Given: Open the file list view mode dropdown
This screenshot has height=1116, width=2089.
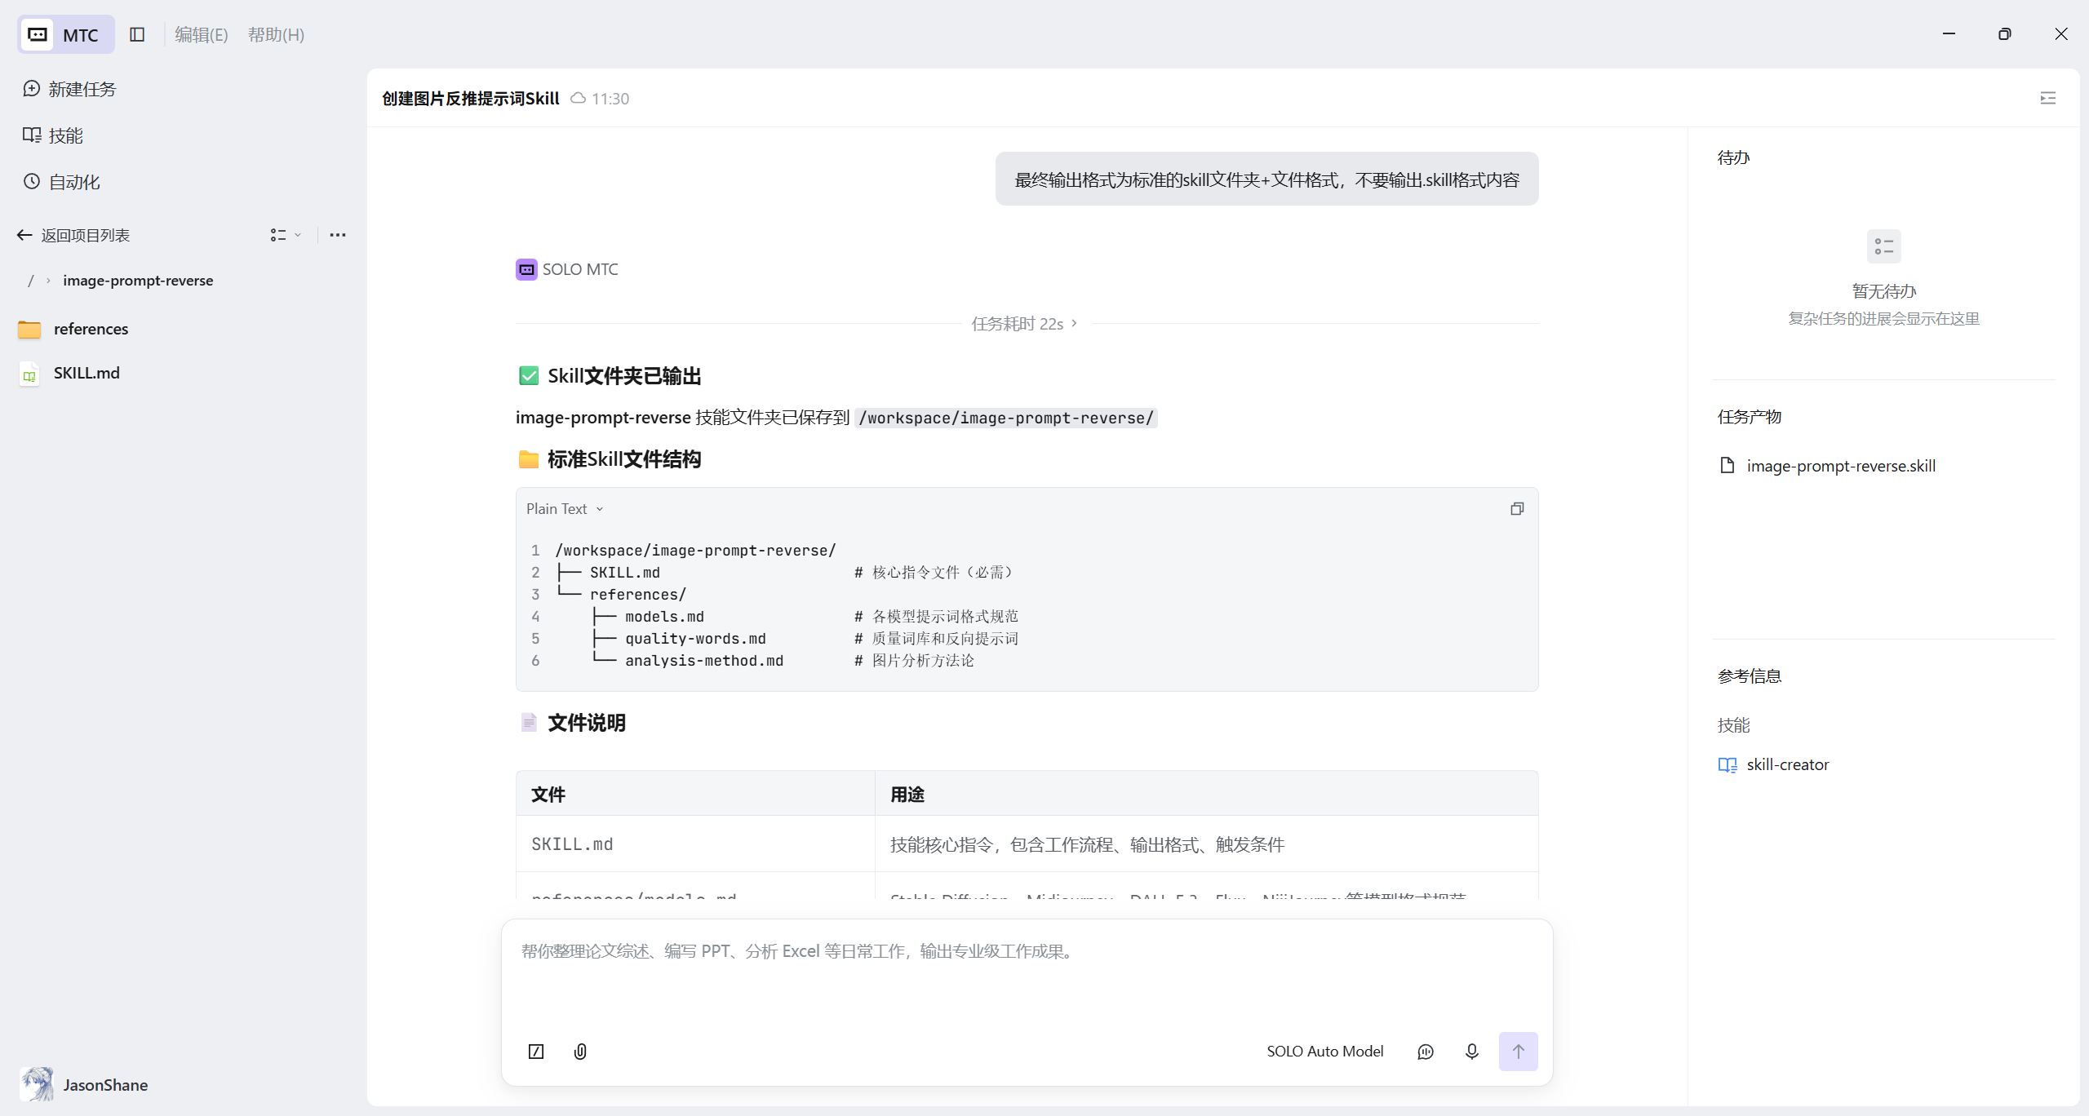Looking at the screenshot, I should (286, 235).
